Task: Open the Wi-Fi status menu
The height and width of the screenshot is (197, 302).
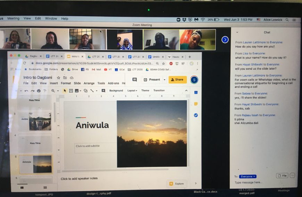Action: click(203, 20)
